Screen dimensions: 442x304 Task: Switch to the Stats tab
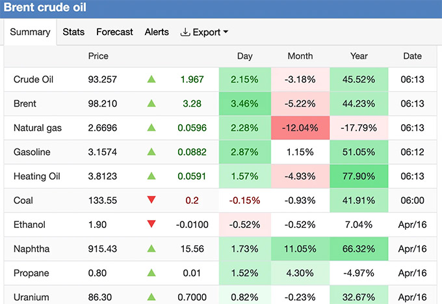(x=73, y=32)
